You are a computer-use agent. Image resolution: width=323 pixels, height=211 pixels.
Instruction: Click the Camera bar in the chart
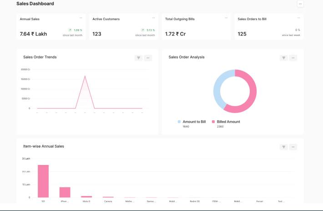tap(108, 197)
